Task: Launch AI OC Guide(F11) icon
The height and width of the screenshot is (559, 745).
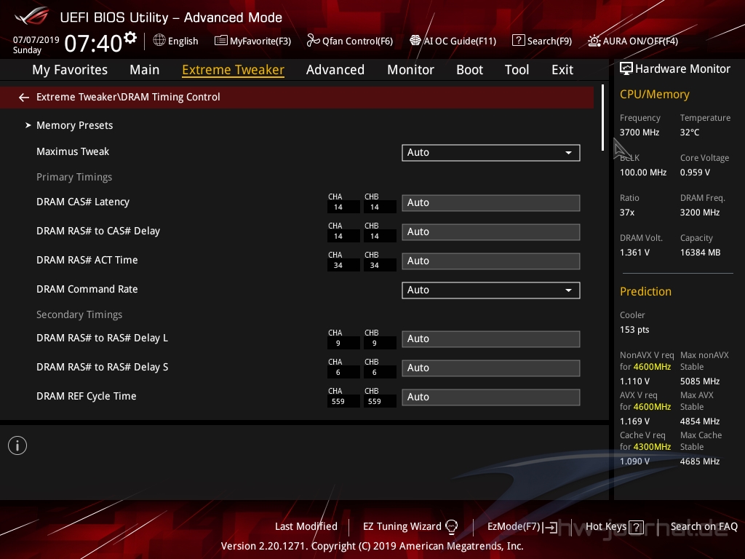Action: click(415, 41)
